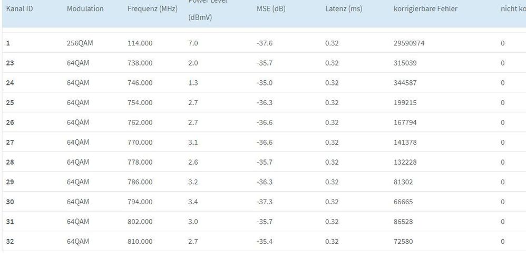Image resolution: width=526 pixels, height=256 pixels.
Task: Click the Kanal ID column header
Action: click(x=20, y=9)
